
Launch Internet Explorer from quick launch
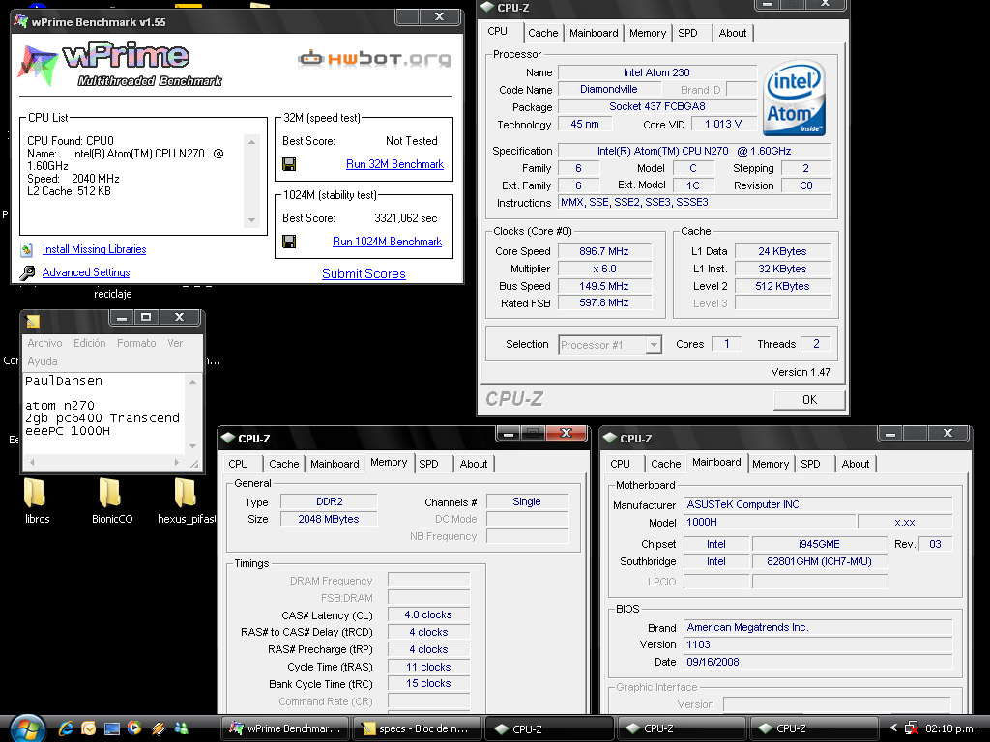point(66,728)
